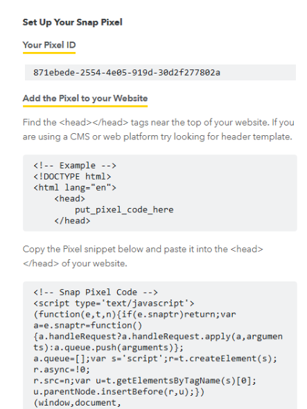Click the closing </head> tag in the example
Image resolution: width=307 pixels, height=409 pixels.
click(72, 220)
